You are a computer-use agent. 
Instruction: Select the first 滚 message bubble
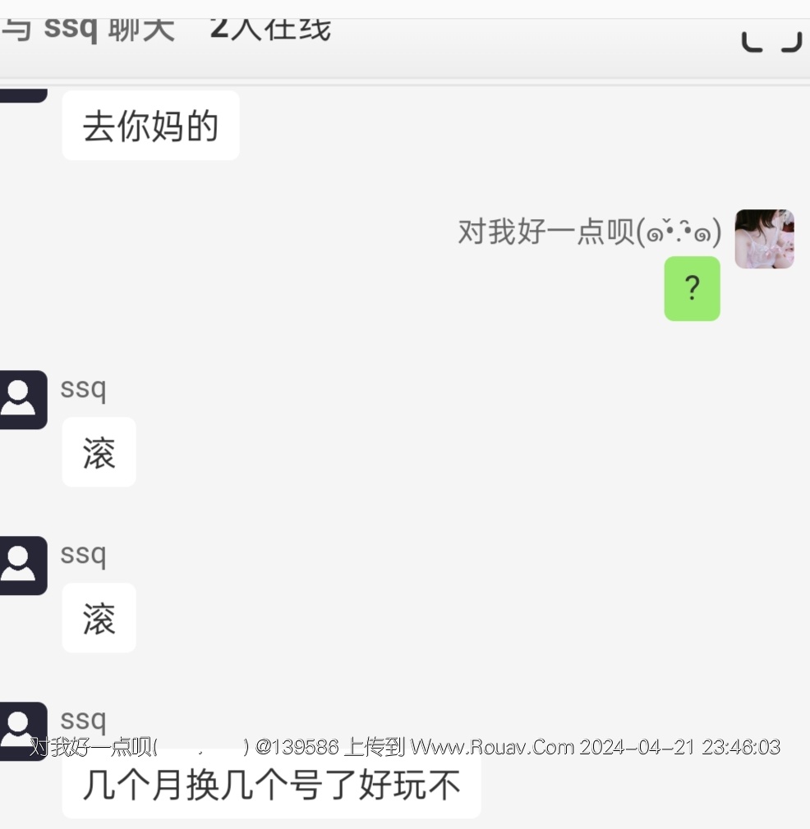coord(99,452)
